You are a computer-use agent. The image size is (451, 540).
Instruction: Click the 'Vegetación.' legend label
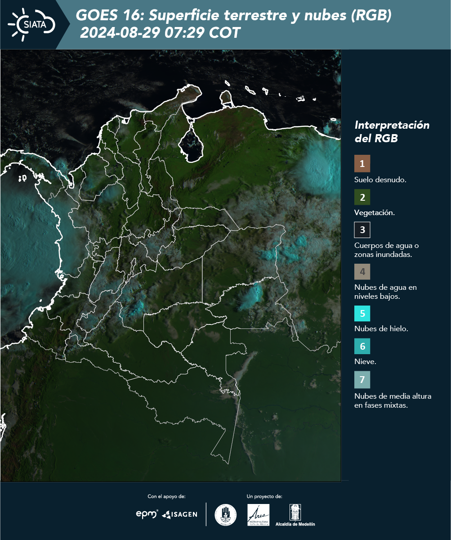coord(375,213)
